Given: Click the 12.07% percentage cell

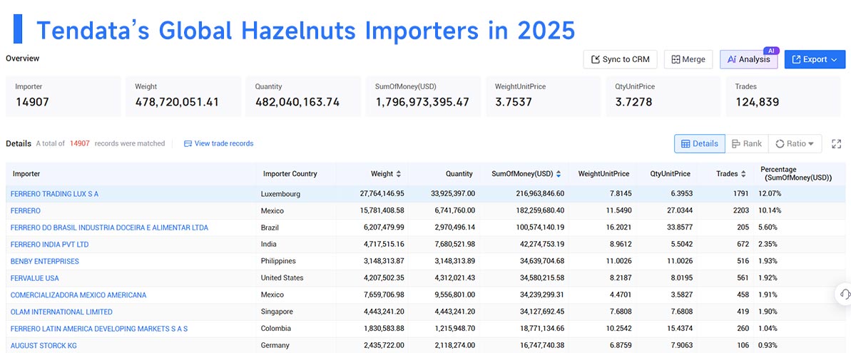Looking at the screenshot, I should coord(770,193).
